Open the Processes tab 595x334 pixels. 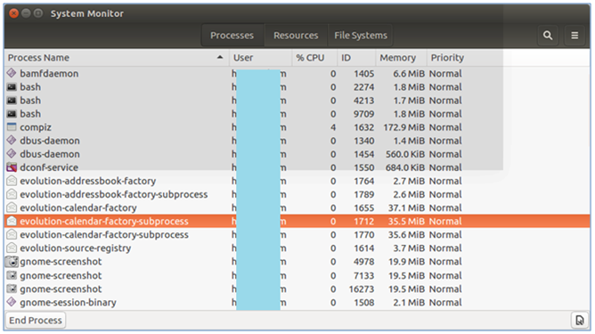click(x=232, y=36)
